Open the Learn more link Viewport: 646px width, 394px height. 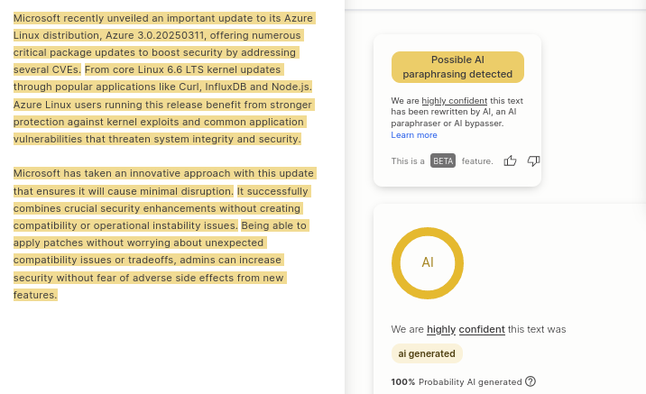coord(414,135)
